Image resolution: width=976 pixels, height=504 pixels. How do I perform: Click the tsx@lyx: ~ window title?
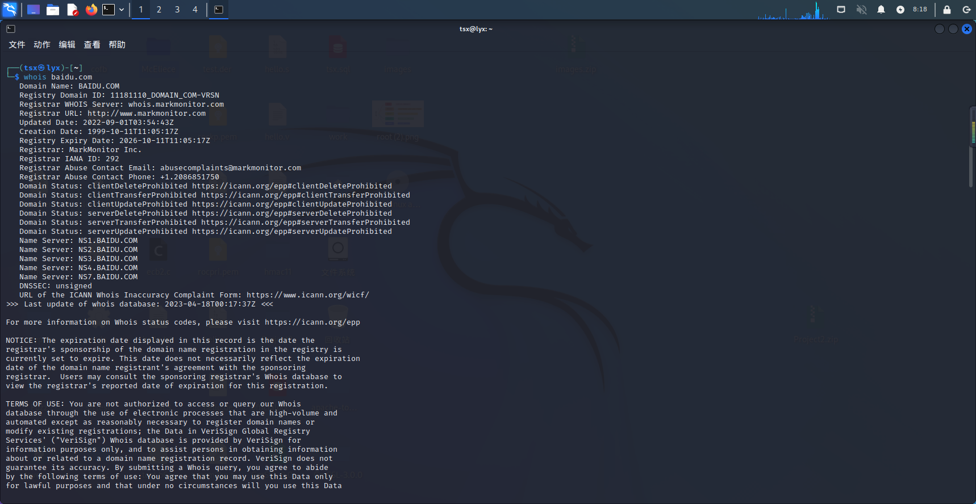coord(476,29)
